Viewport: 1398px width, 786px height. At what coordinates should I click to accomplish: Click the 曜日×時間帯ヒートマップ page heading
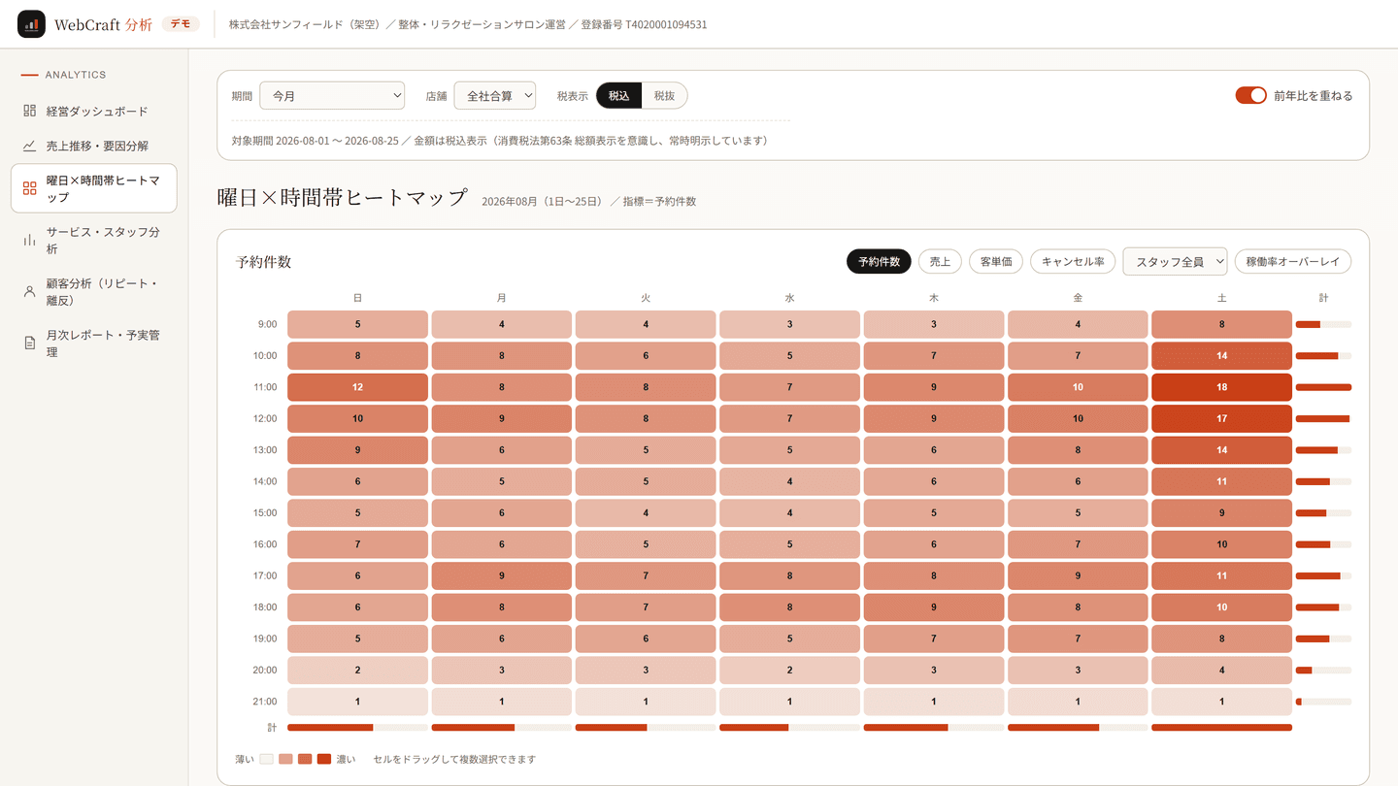[x=342, y=198]
